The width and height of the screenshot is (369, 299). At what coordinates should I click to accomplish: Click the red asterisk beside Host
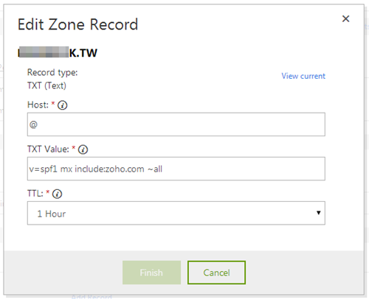pos(52,103)
